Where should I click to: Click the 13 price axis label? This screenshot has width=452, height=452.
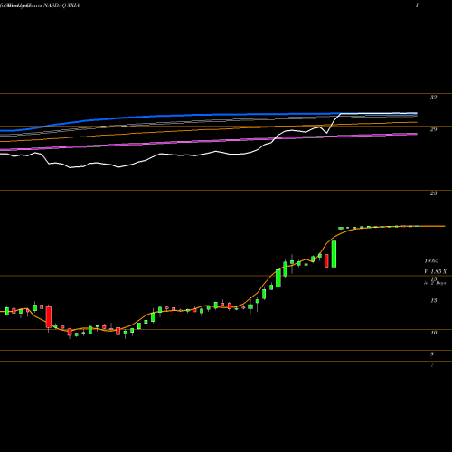pos(433,300)
